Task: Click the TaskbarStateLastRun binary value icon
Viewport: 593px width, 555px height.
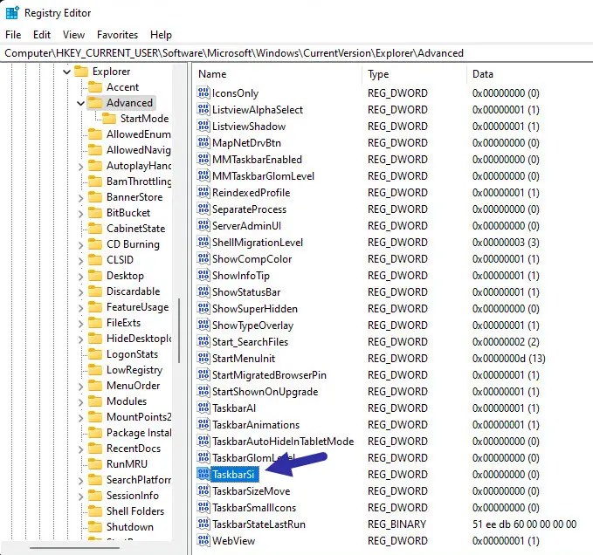Action: pyautogui.click(x=203, y=524)
